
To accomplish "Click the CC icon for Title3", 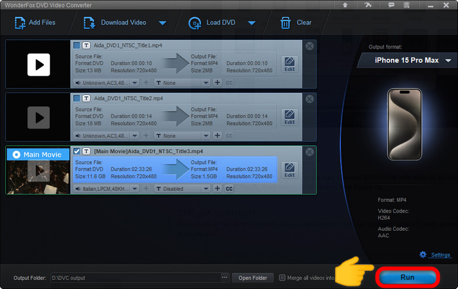I will (229, 189).
